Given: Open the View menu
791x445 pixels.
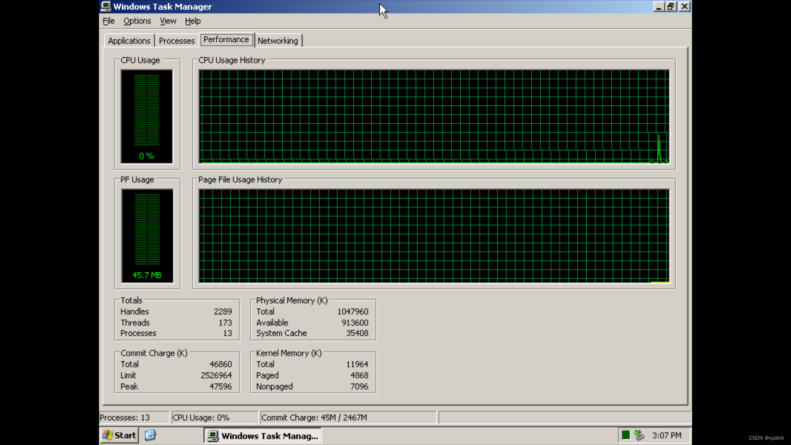Looking at the screenshot, I should coord(168,21).
